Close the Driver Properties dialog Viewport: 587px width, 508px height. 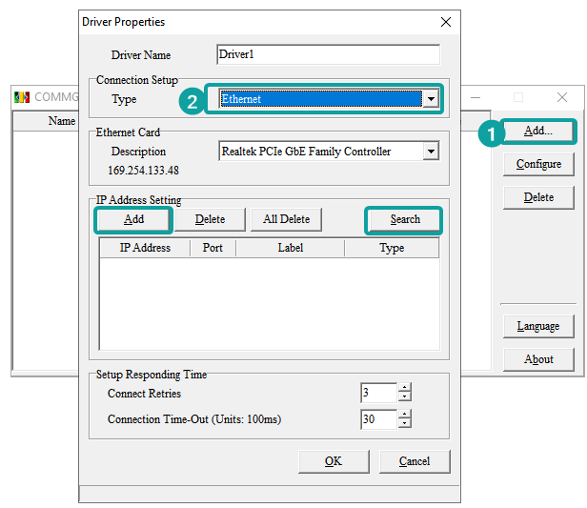pyautogui.click(x=445, y=22)
